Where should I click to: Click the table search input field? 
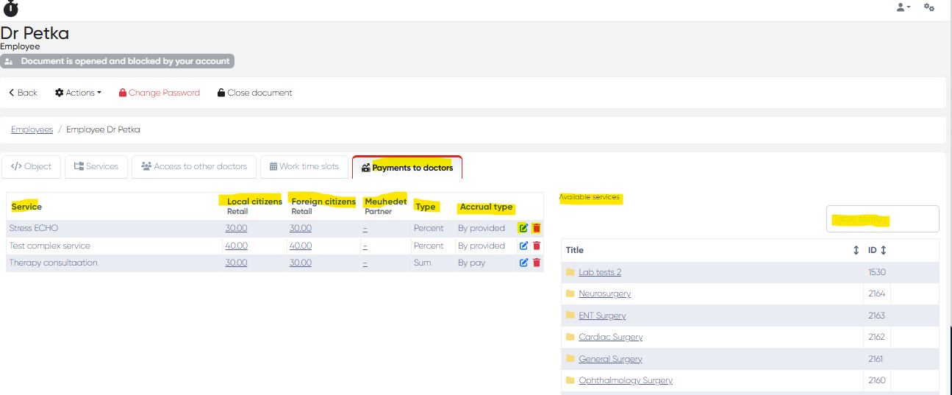click(882, 219)
